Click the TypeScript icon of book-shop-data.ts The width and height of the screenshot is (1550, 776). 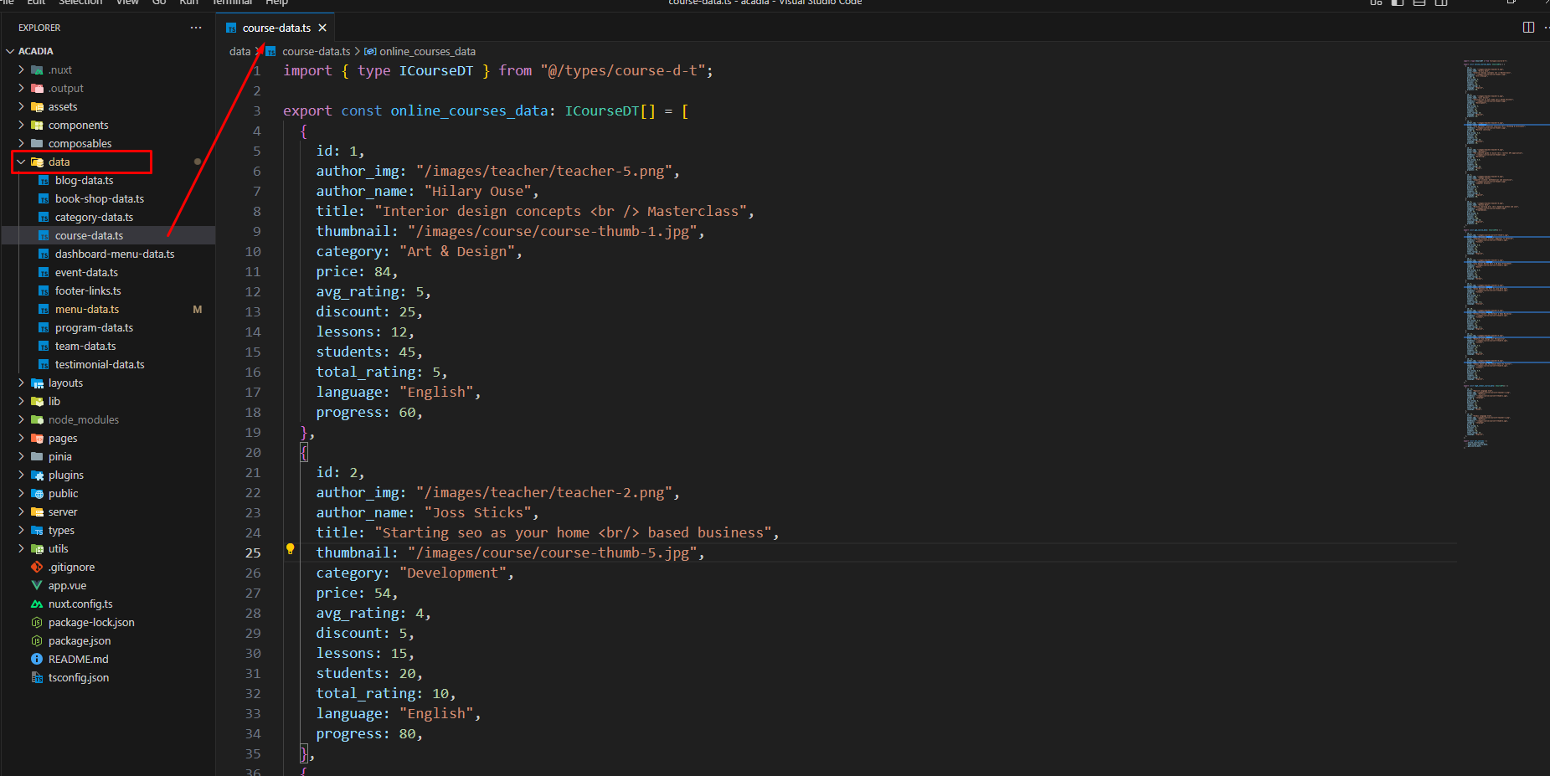click(x=44, y=199)
